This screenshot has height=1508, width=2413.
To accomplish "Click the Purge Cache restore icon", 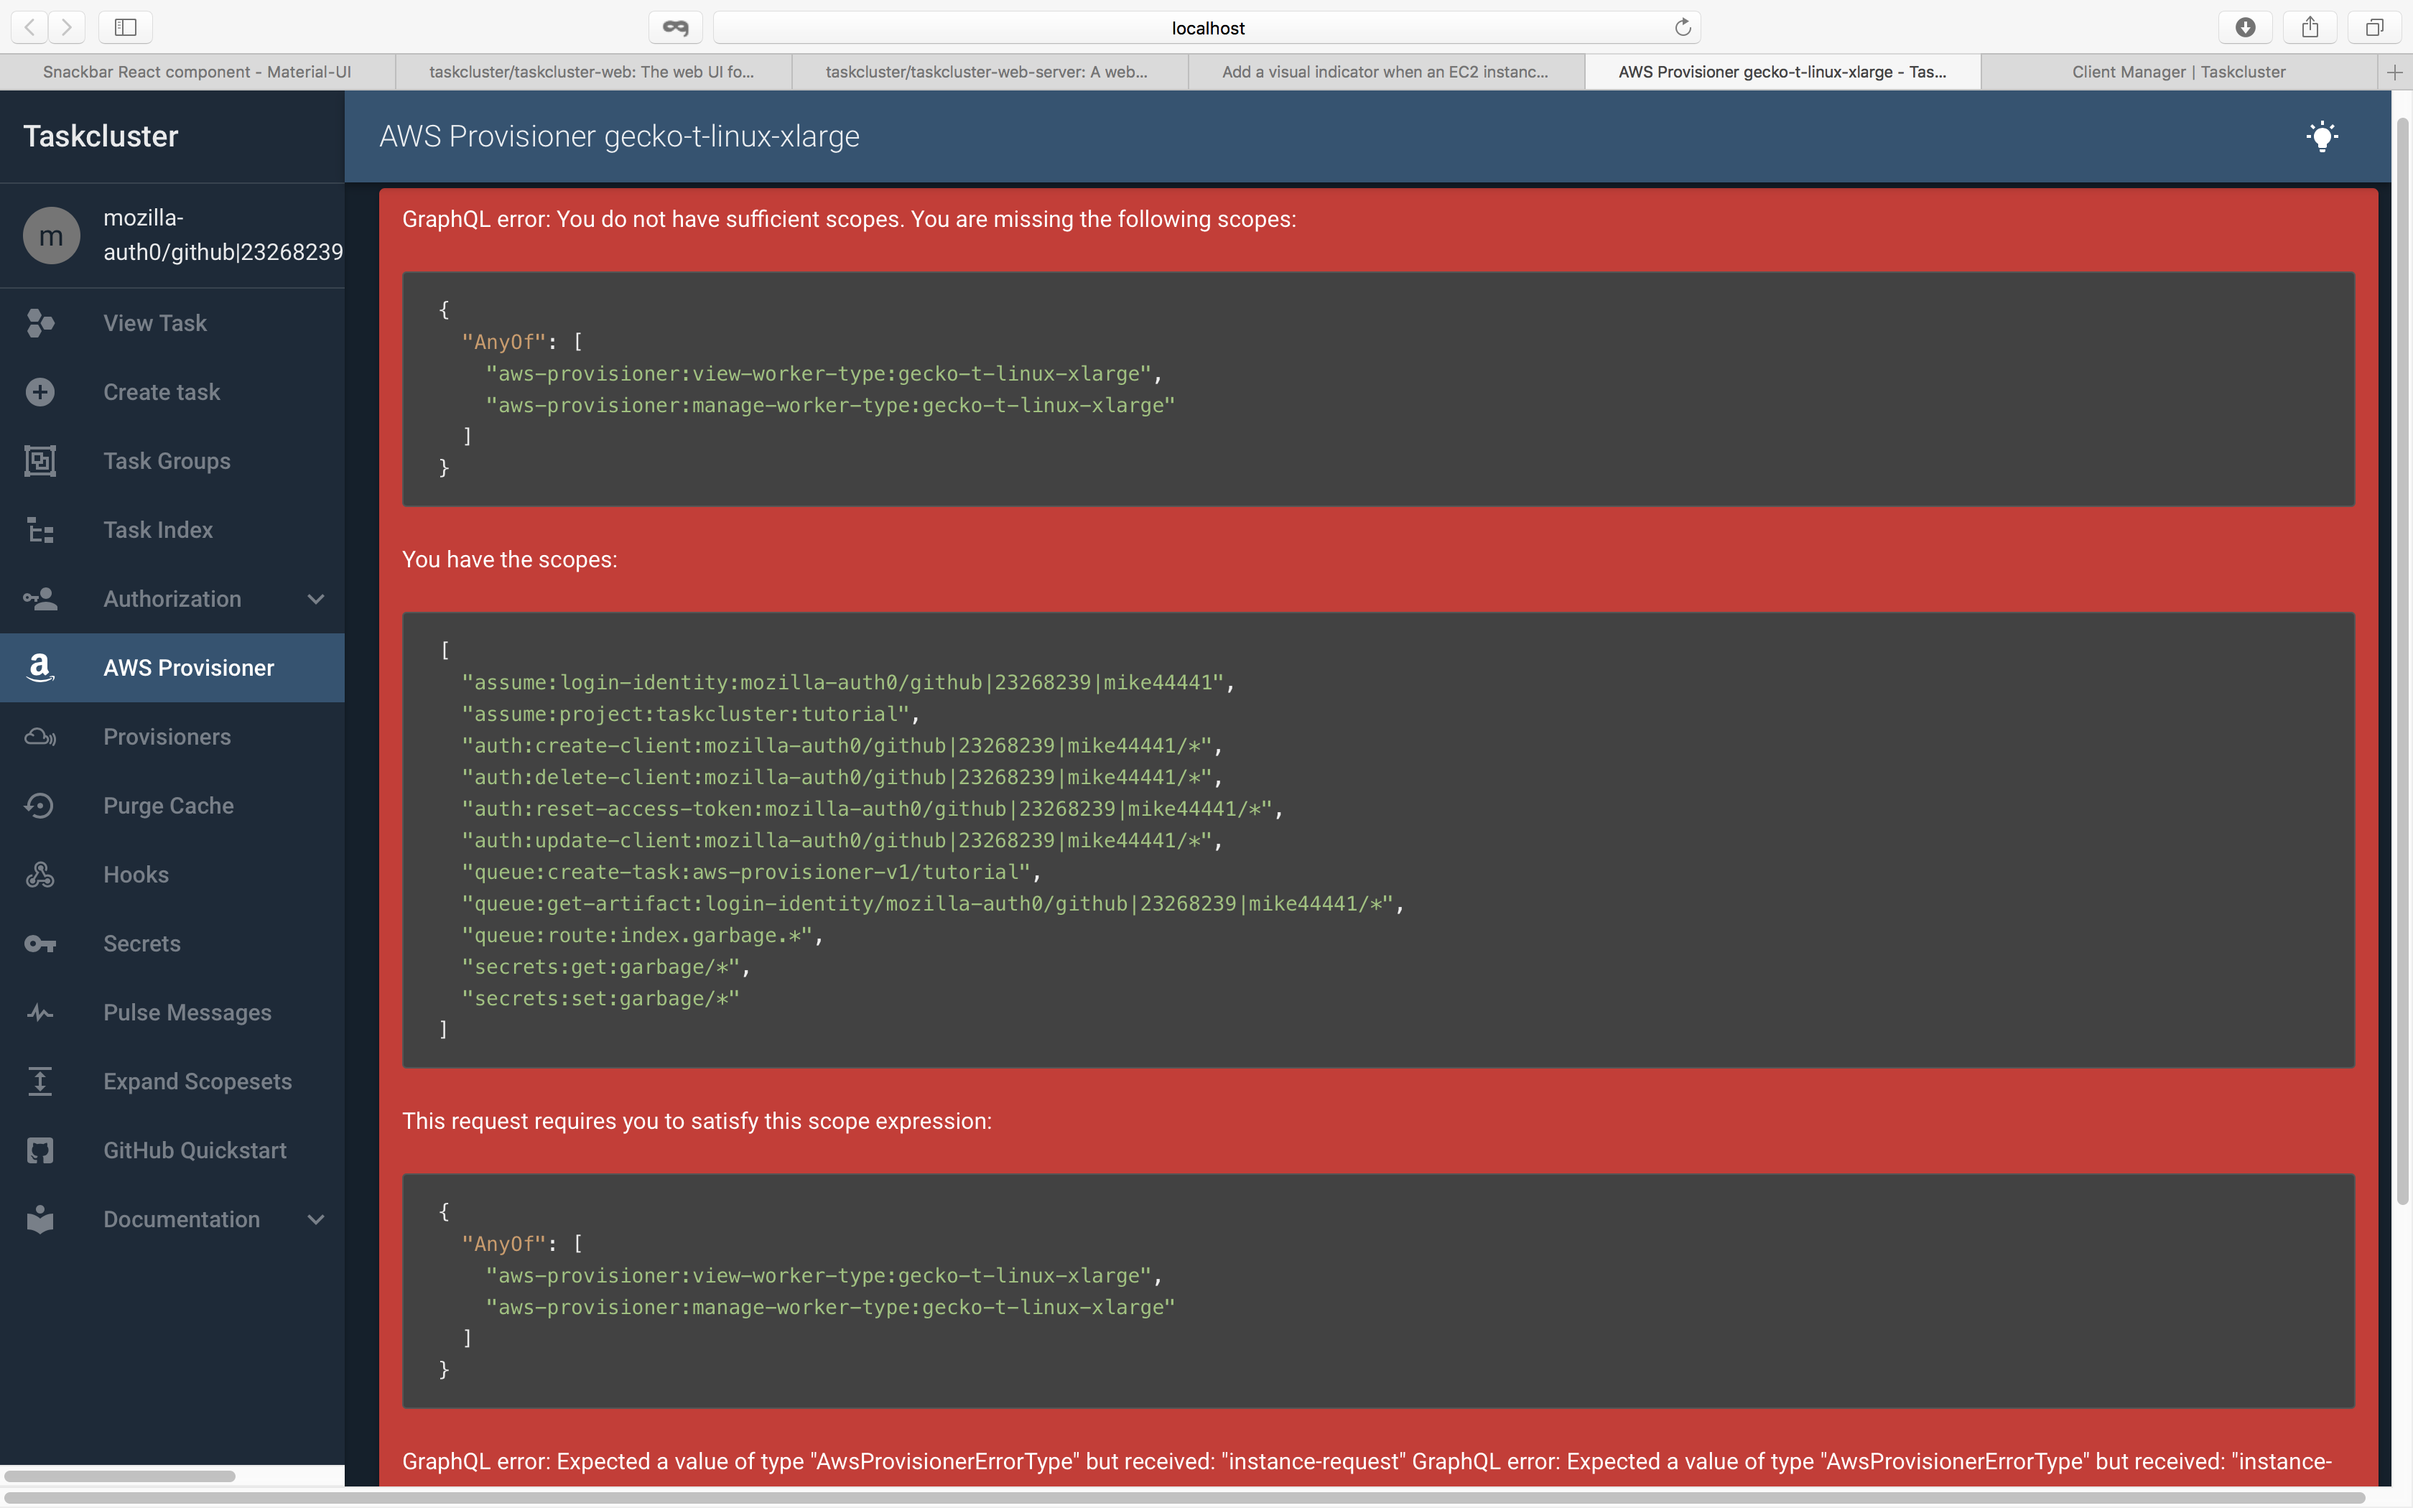I will pyautogui.click(x=40, y=805).
